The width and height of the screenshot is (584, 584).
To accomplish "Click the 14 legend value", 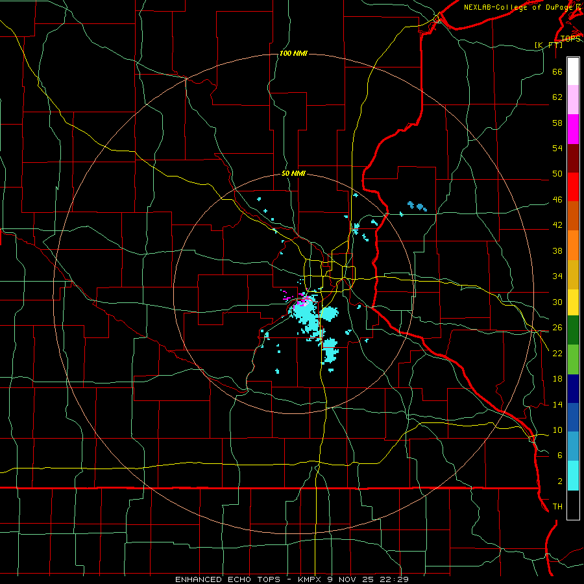I will (x=557, y=404).
